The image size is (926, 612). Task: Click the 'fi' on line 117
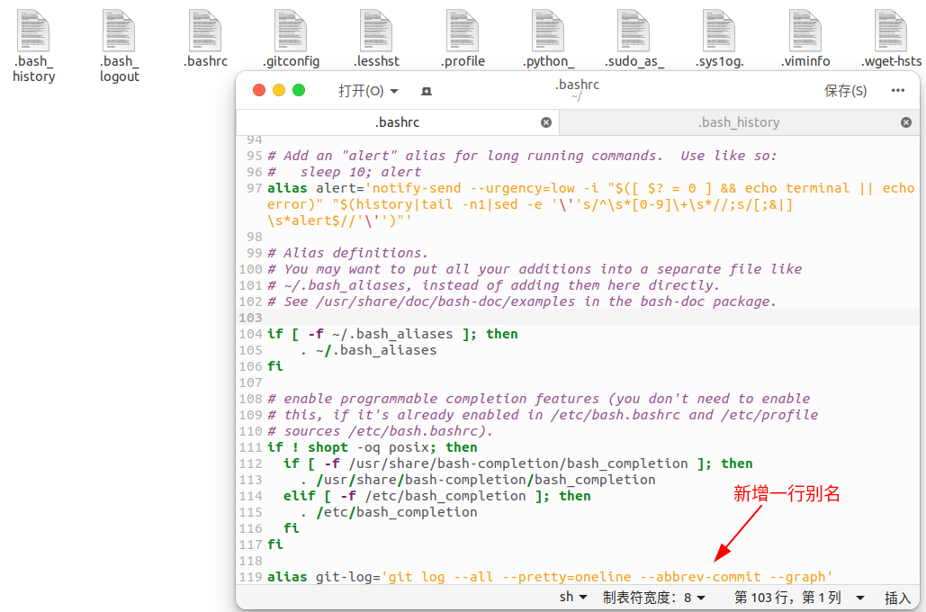(x=275, y=544)
